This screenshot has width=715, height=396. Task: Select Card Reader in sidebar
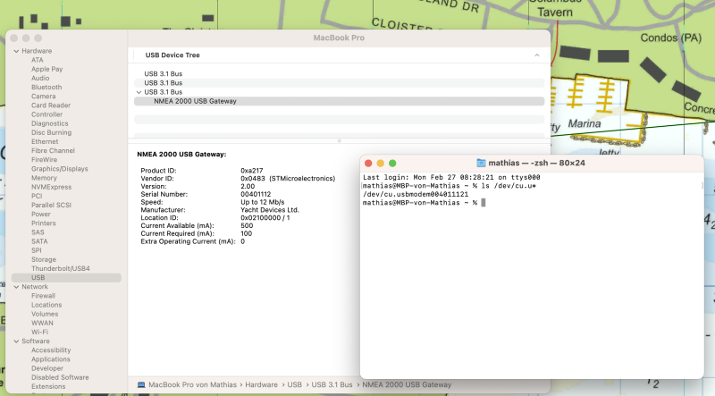point(51,105)
